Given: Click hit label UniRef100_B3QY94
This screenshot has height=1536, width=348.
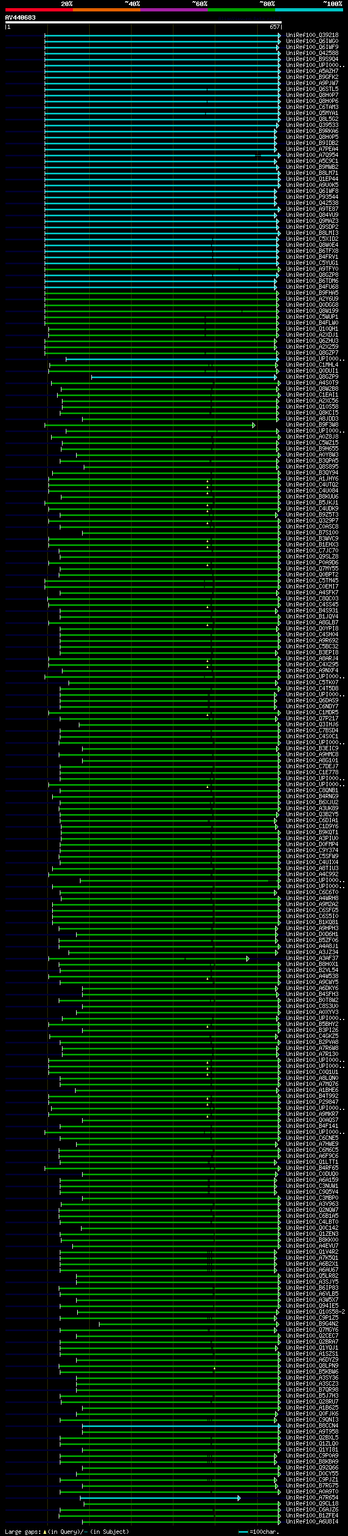Looking at the screenshot, I should [312, 473].
